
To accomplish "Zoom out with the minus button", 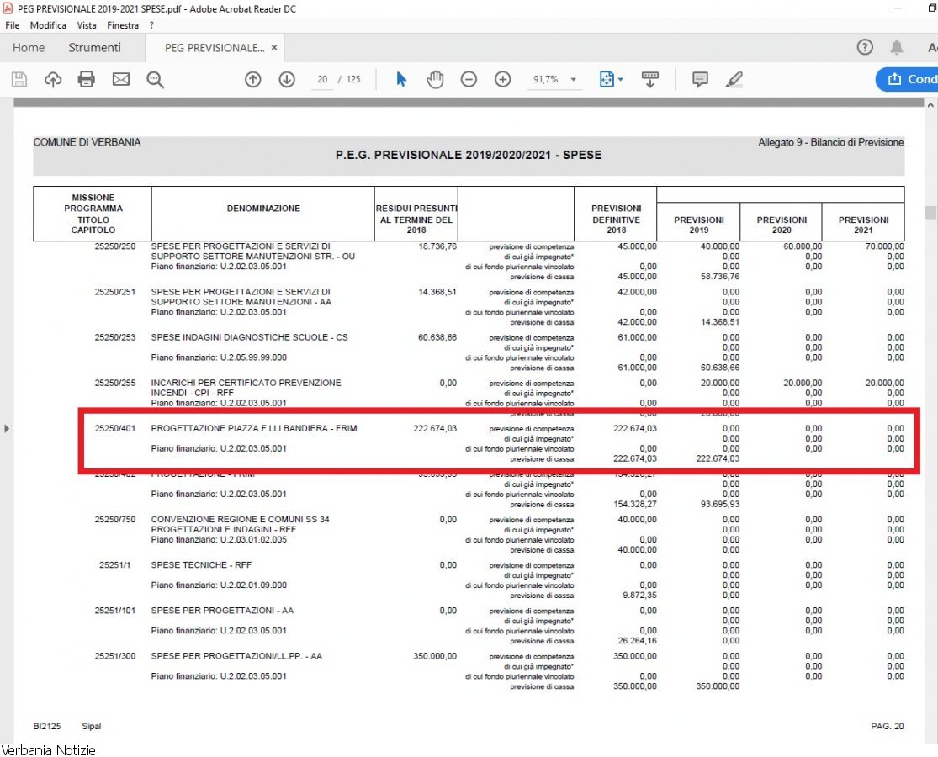I will click(x=469, y=79).
